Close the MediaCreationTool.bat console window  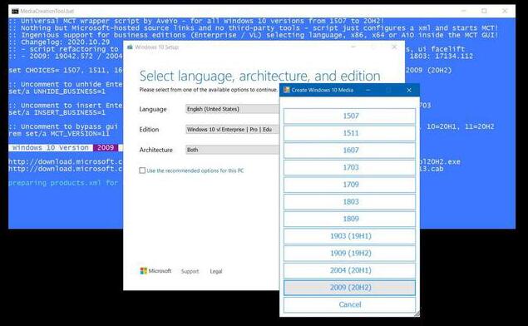click(505, 11)
